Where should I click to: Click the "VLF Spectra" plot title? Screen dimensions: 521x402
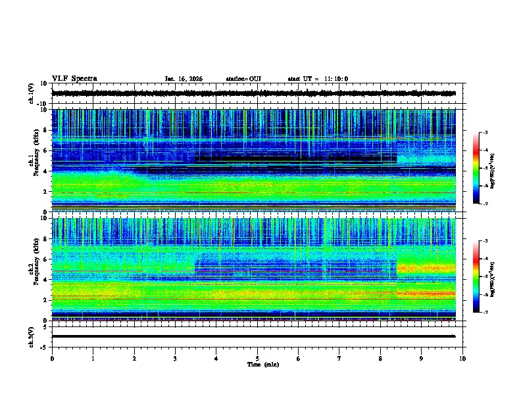(x=74, y=79)
